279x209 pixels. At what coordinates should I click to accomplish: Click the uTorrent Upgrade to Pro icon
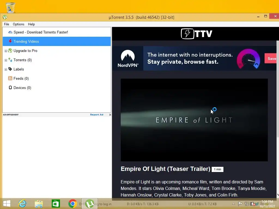(x=10, y=51)
